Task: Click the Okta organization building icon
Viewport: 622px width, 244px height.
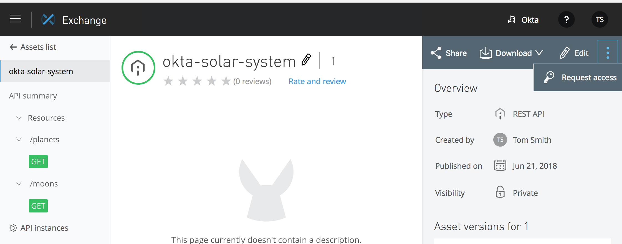Action: coord(512,20)
